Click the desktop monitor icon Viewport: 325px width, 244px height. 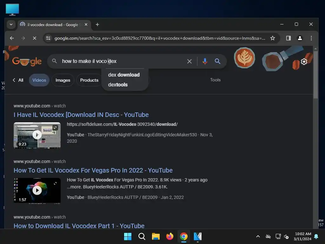[x=12, y=10]
